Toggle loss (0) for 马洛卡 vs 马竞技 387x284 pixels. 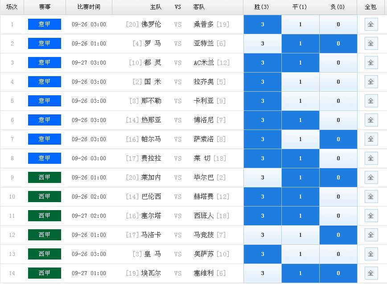click(338, 235)
